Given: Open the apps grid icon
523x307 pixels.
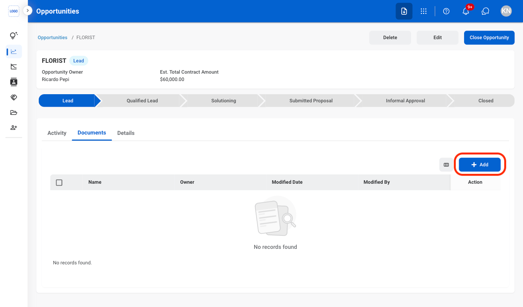Looking at the screenshot, I should tap(424, 11).
